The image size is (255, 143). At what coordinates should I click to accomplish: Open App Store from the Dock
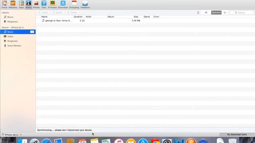click(x=143, y=141)
